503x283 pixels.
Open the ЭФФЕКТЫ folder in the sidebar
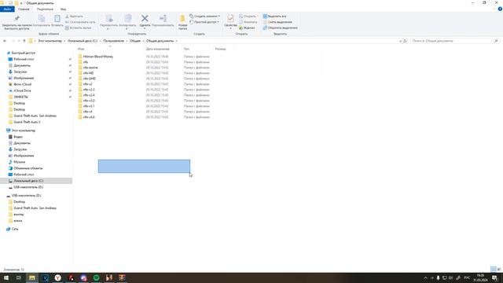21,97
